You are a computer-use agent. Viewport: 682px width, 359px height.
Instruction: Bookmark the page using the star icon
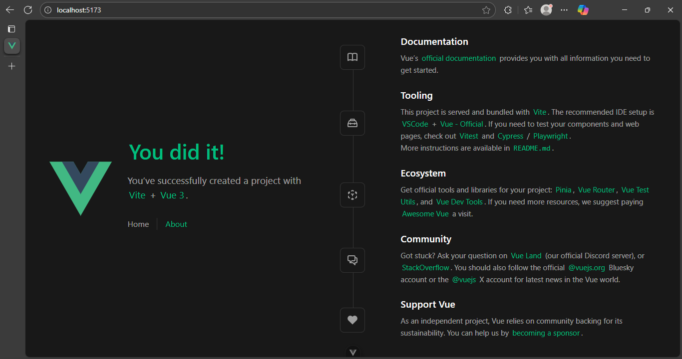click(x=485, y=9)
